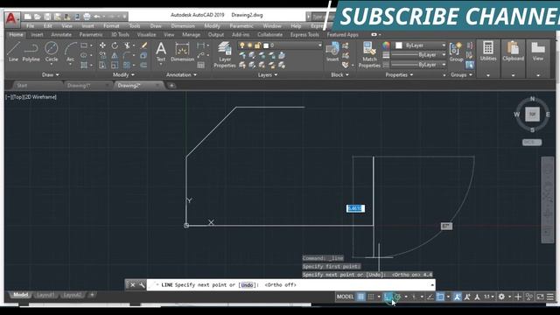The height and width of the screenshot is (315, 560).
Task: Switch to the Express Tools ribbon tab
Action: 304,35
